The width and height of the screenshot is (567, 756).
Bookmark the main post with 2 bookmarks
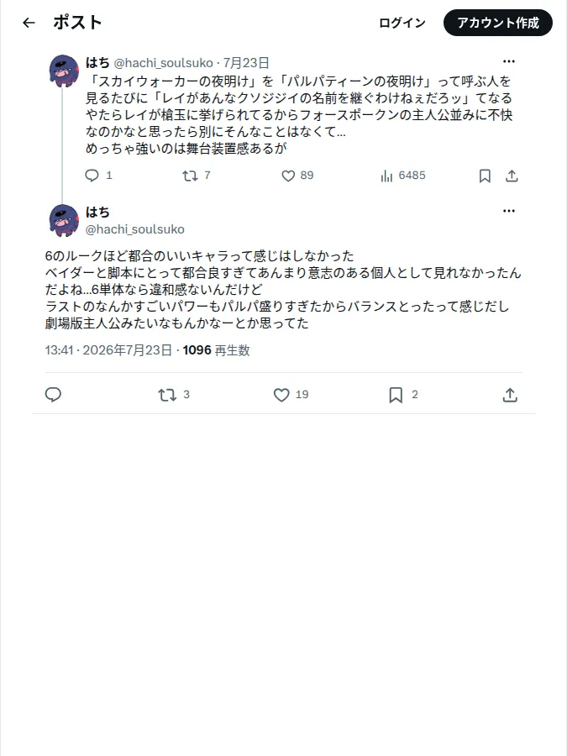click(396, 396)
